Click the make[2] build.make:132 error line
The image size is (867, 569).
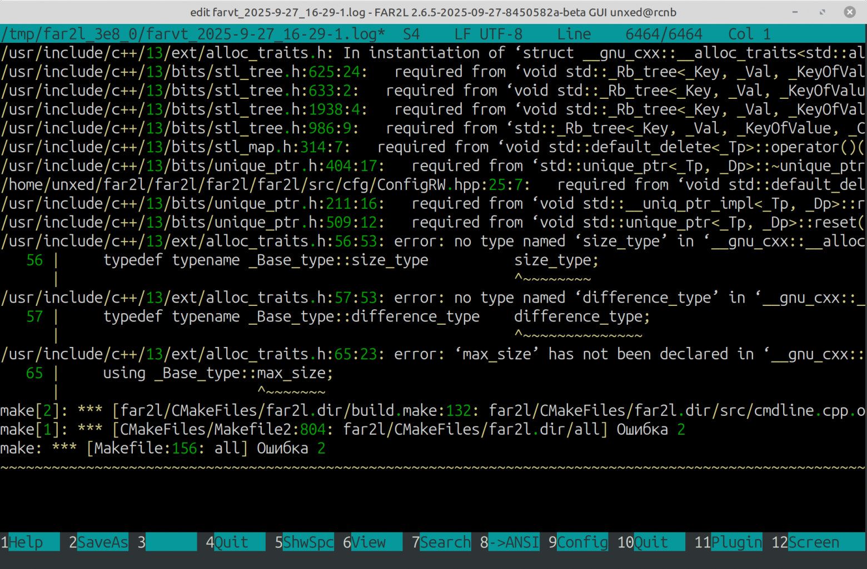point(433,411)
